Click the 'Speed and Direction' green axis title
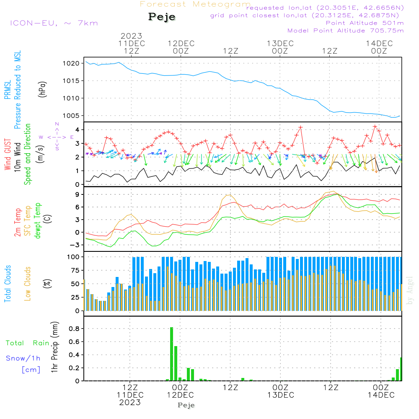The height and width of the screenshot is (419, 419). [x=27, y=154]
